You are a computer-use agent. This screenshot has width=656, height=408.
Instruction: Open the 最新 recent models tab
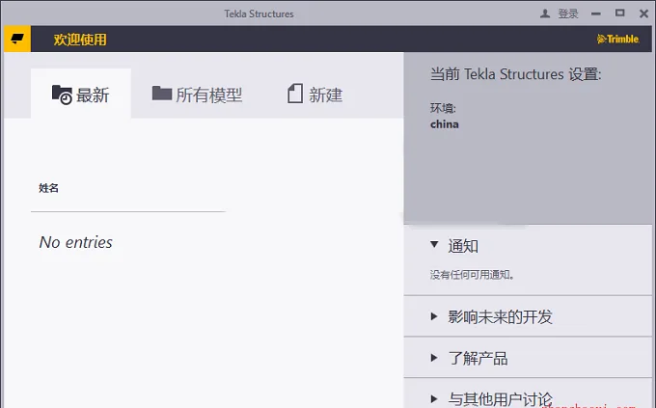[81, 94]
